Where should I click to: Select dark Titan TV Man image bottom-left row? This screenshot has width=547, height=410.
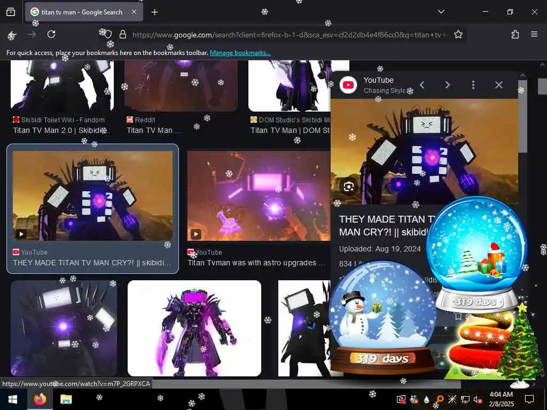64,328
